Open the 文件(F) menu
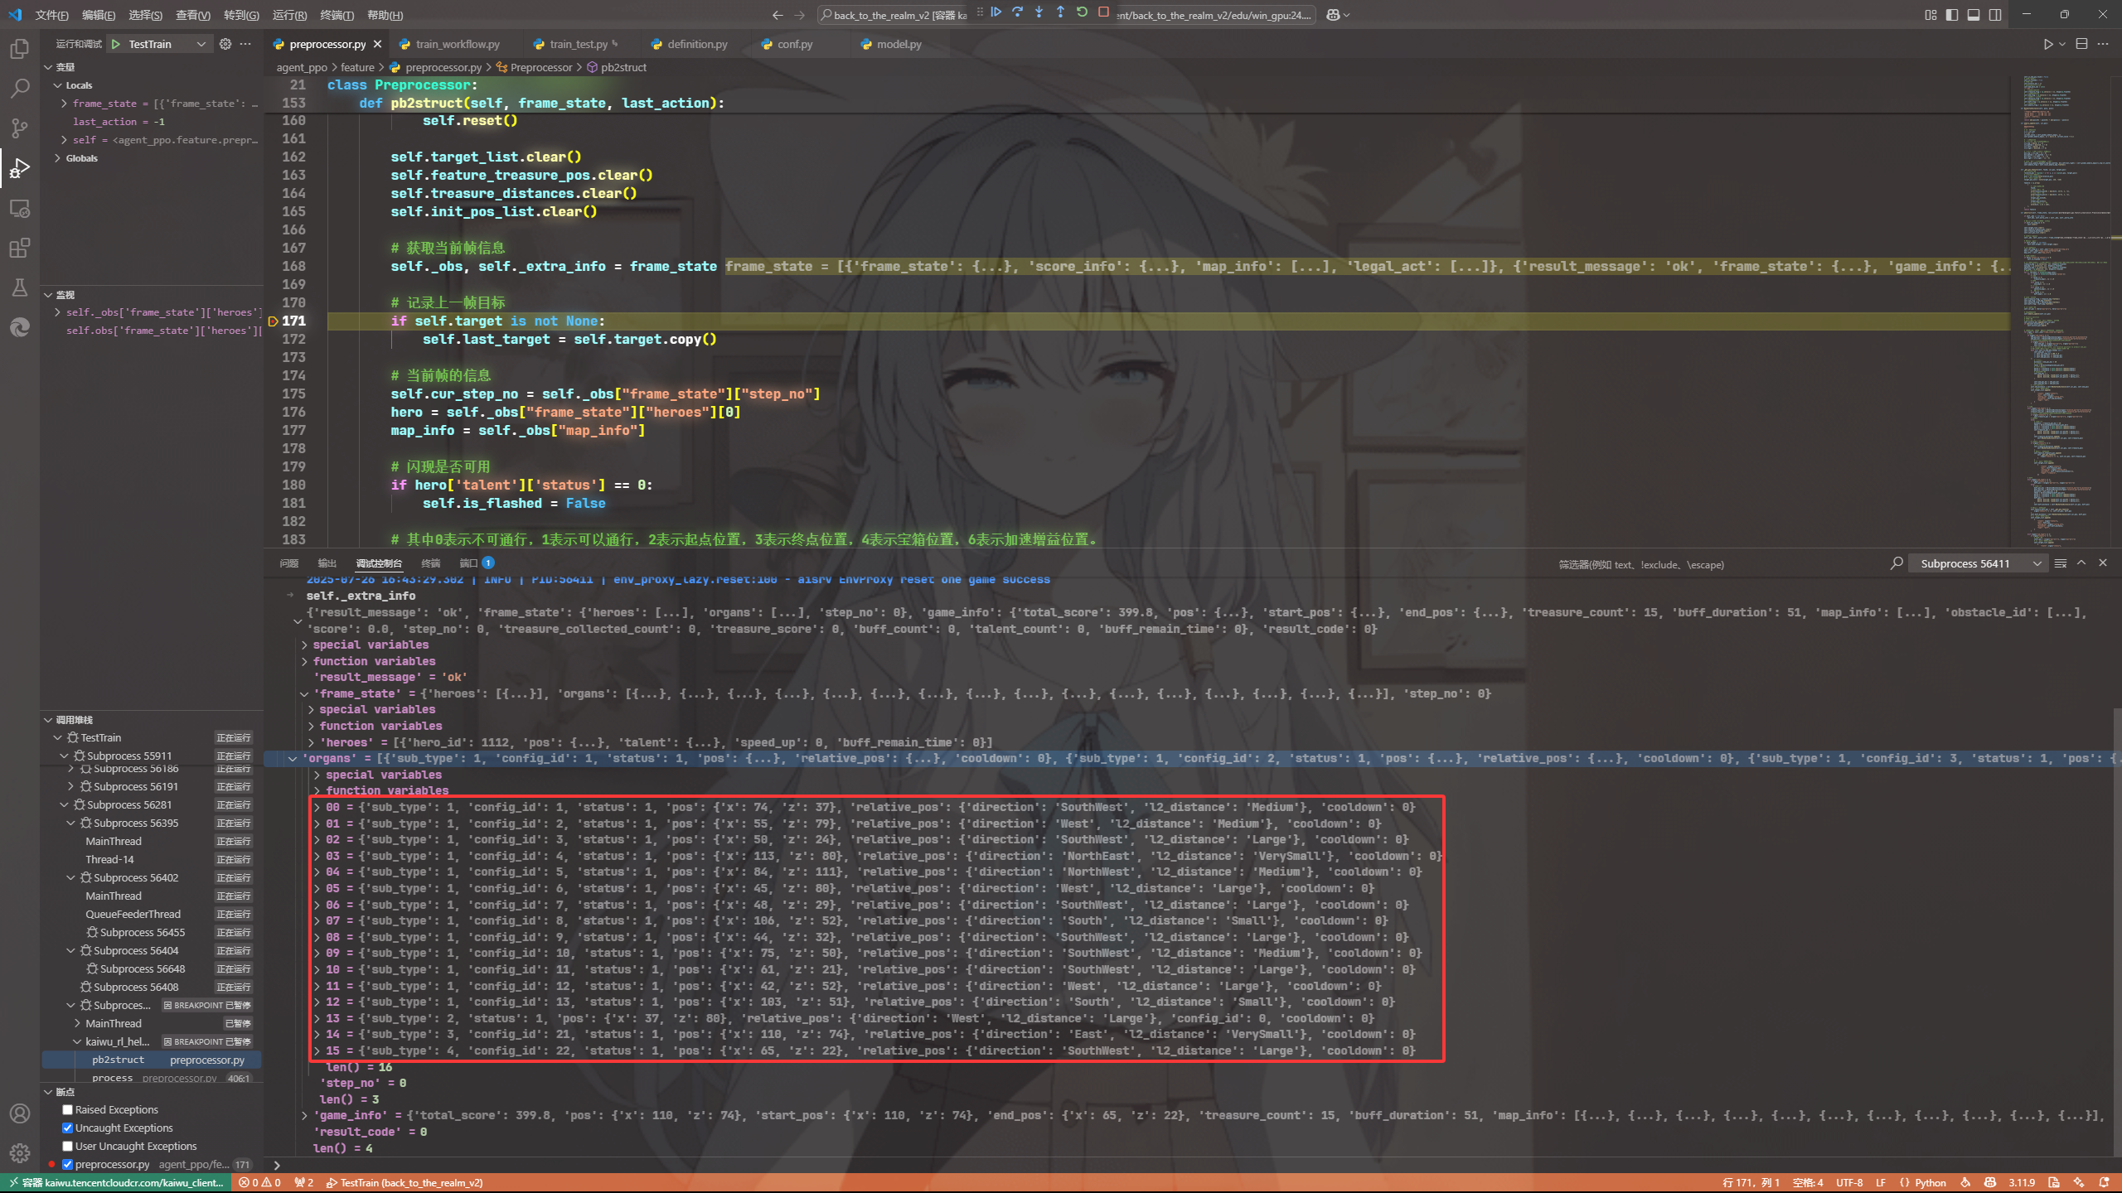2122x1193 pixels. point(51,15)
